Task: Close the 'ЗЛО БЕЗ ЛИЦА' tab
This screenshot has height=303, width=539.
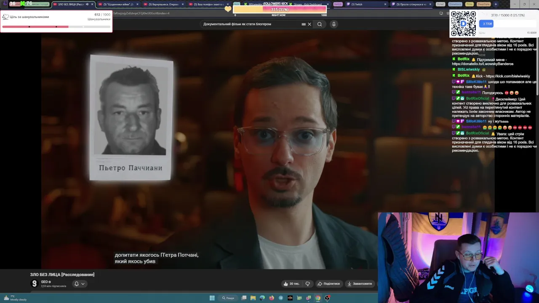Action: coord(92,4)
